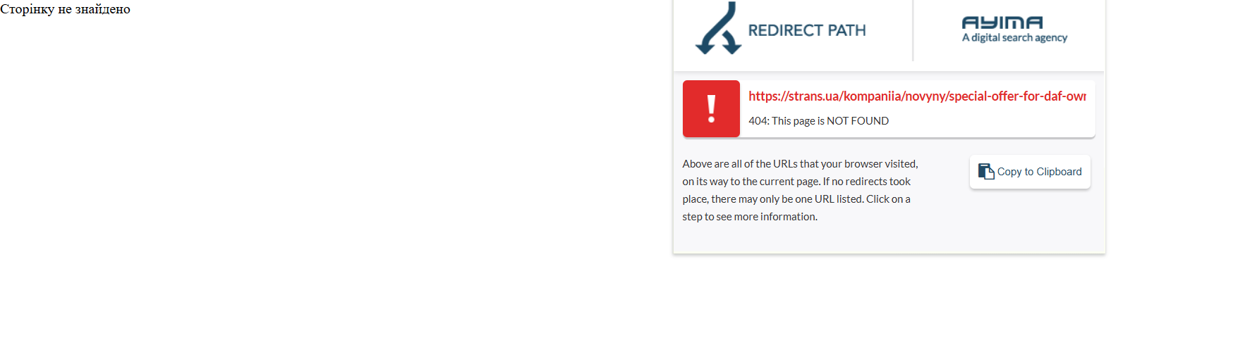
Task: Click the clipboard icon in the copy button
Action: pyautogui.click(x=985, y=171)
